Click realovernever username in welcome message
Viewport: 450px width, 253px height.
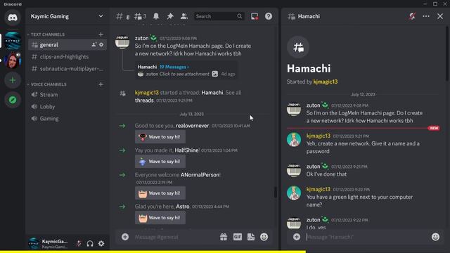[x=192, y=126]
